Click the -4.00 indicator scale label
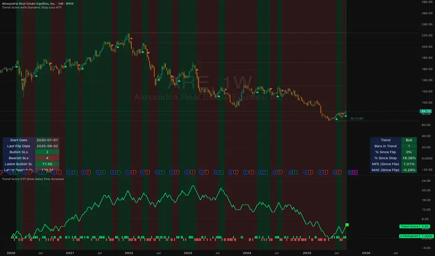This screenshot has width=435, height=256. 426,248
